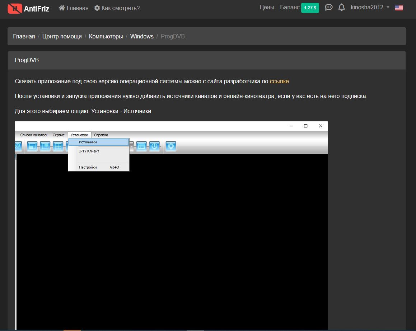416x331 pixels.
Task: Open the chat messages icon
Action: 328,8
